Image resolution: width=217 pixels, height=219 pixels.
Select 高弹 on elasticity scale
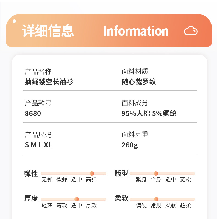coord(91,180)
